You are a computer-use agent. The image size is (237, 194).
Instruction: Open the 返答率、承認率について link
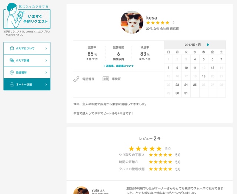click(x=118, y=66)
